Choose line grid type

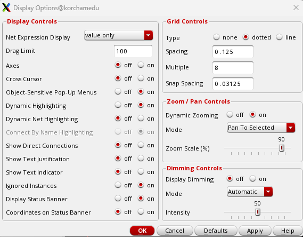[x=279, y=37]
